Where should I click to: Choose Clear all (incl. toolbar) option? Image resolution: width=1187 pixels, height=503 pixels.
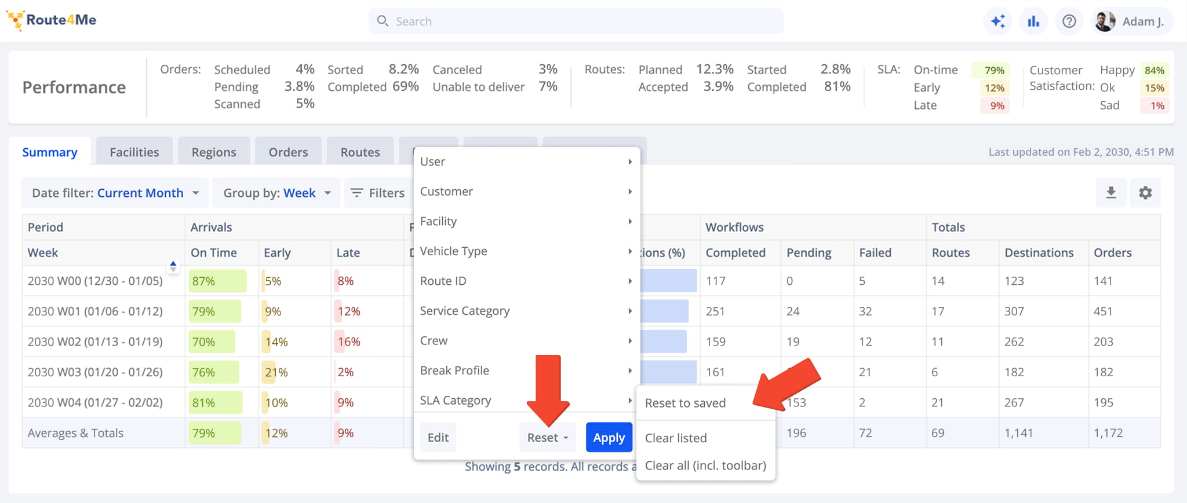pyautogui.click(x=705, y=465)
